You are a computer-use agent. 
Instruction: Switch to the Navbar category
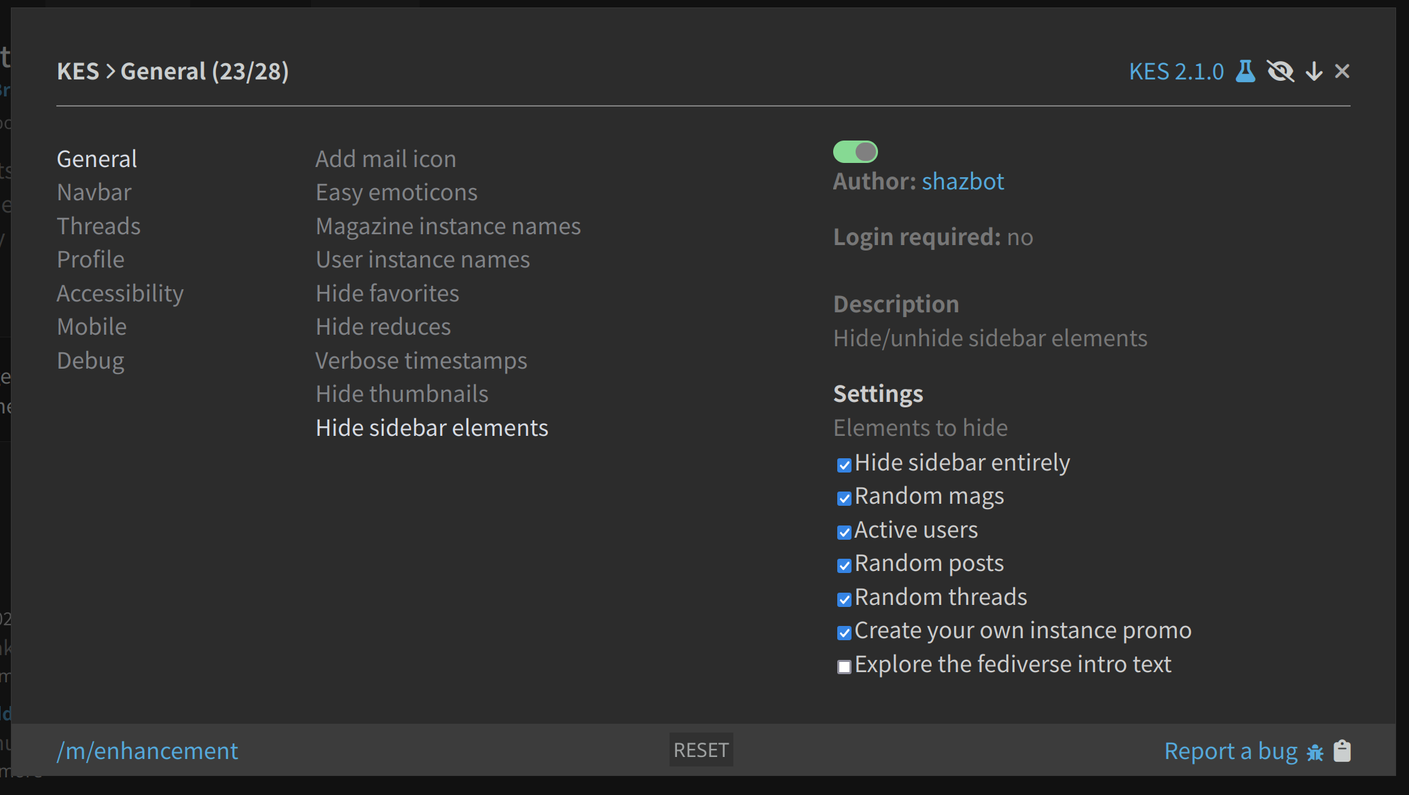tap(94, 192)
